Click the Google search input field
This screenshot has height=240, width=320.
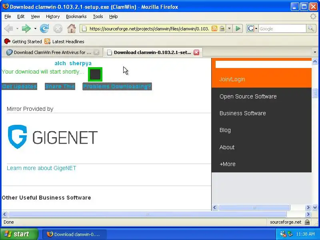pyautogui.click(x=282, y=28)
